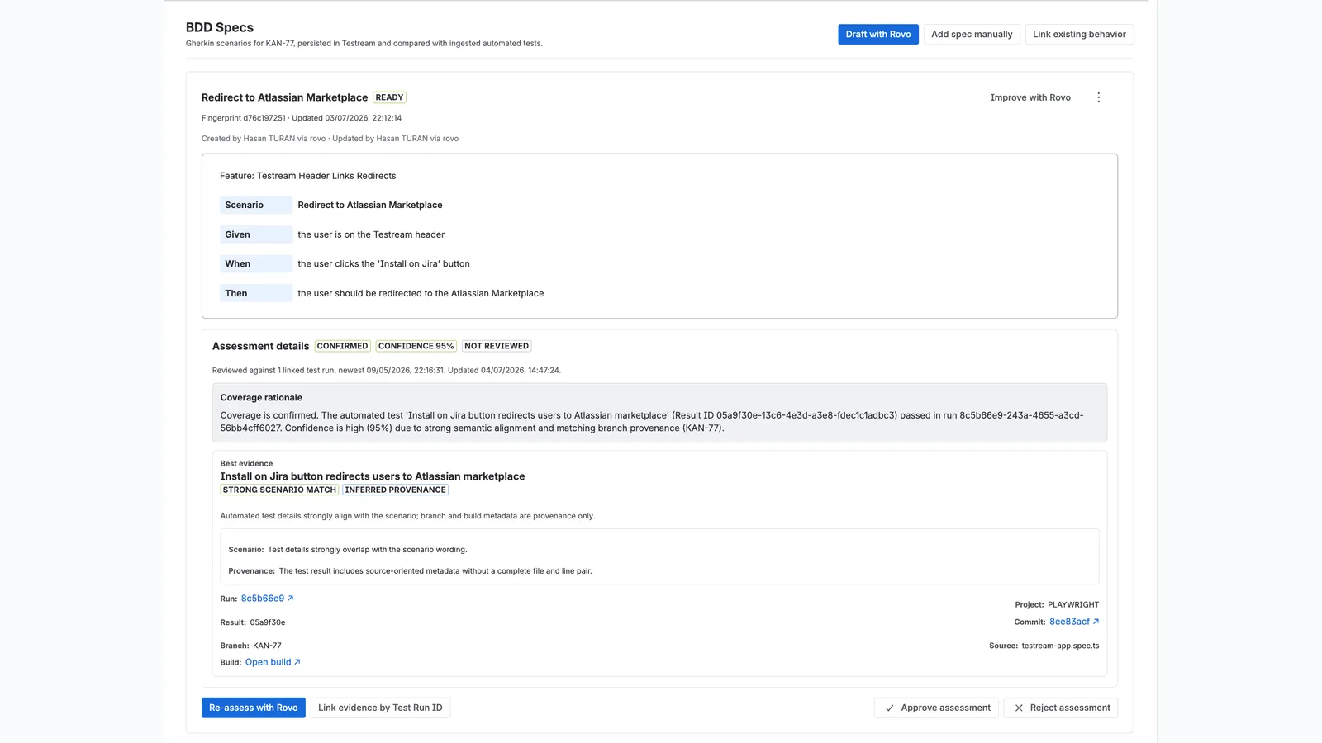Open the three-dot spec options menu
Image resolution: width=1322 pixels, height=743 pixels.
point(1098,97)
